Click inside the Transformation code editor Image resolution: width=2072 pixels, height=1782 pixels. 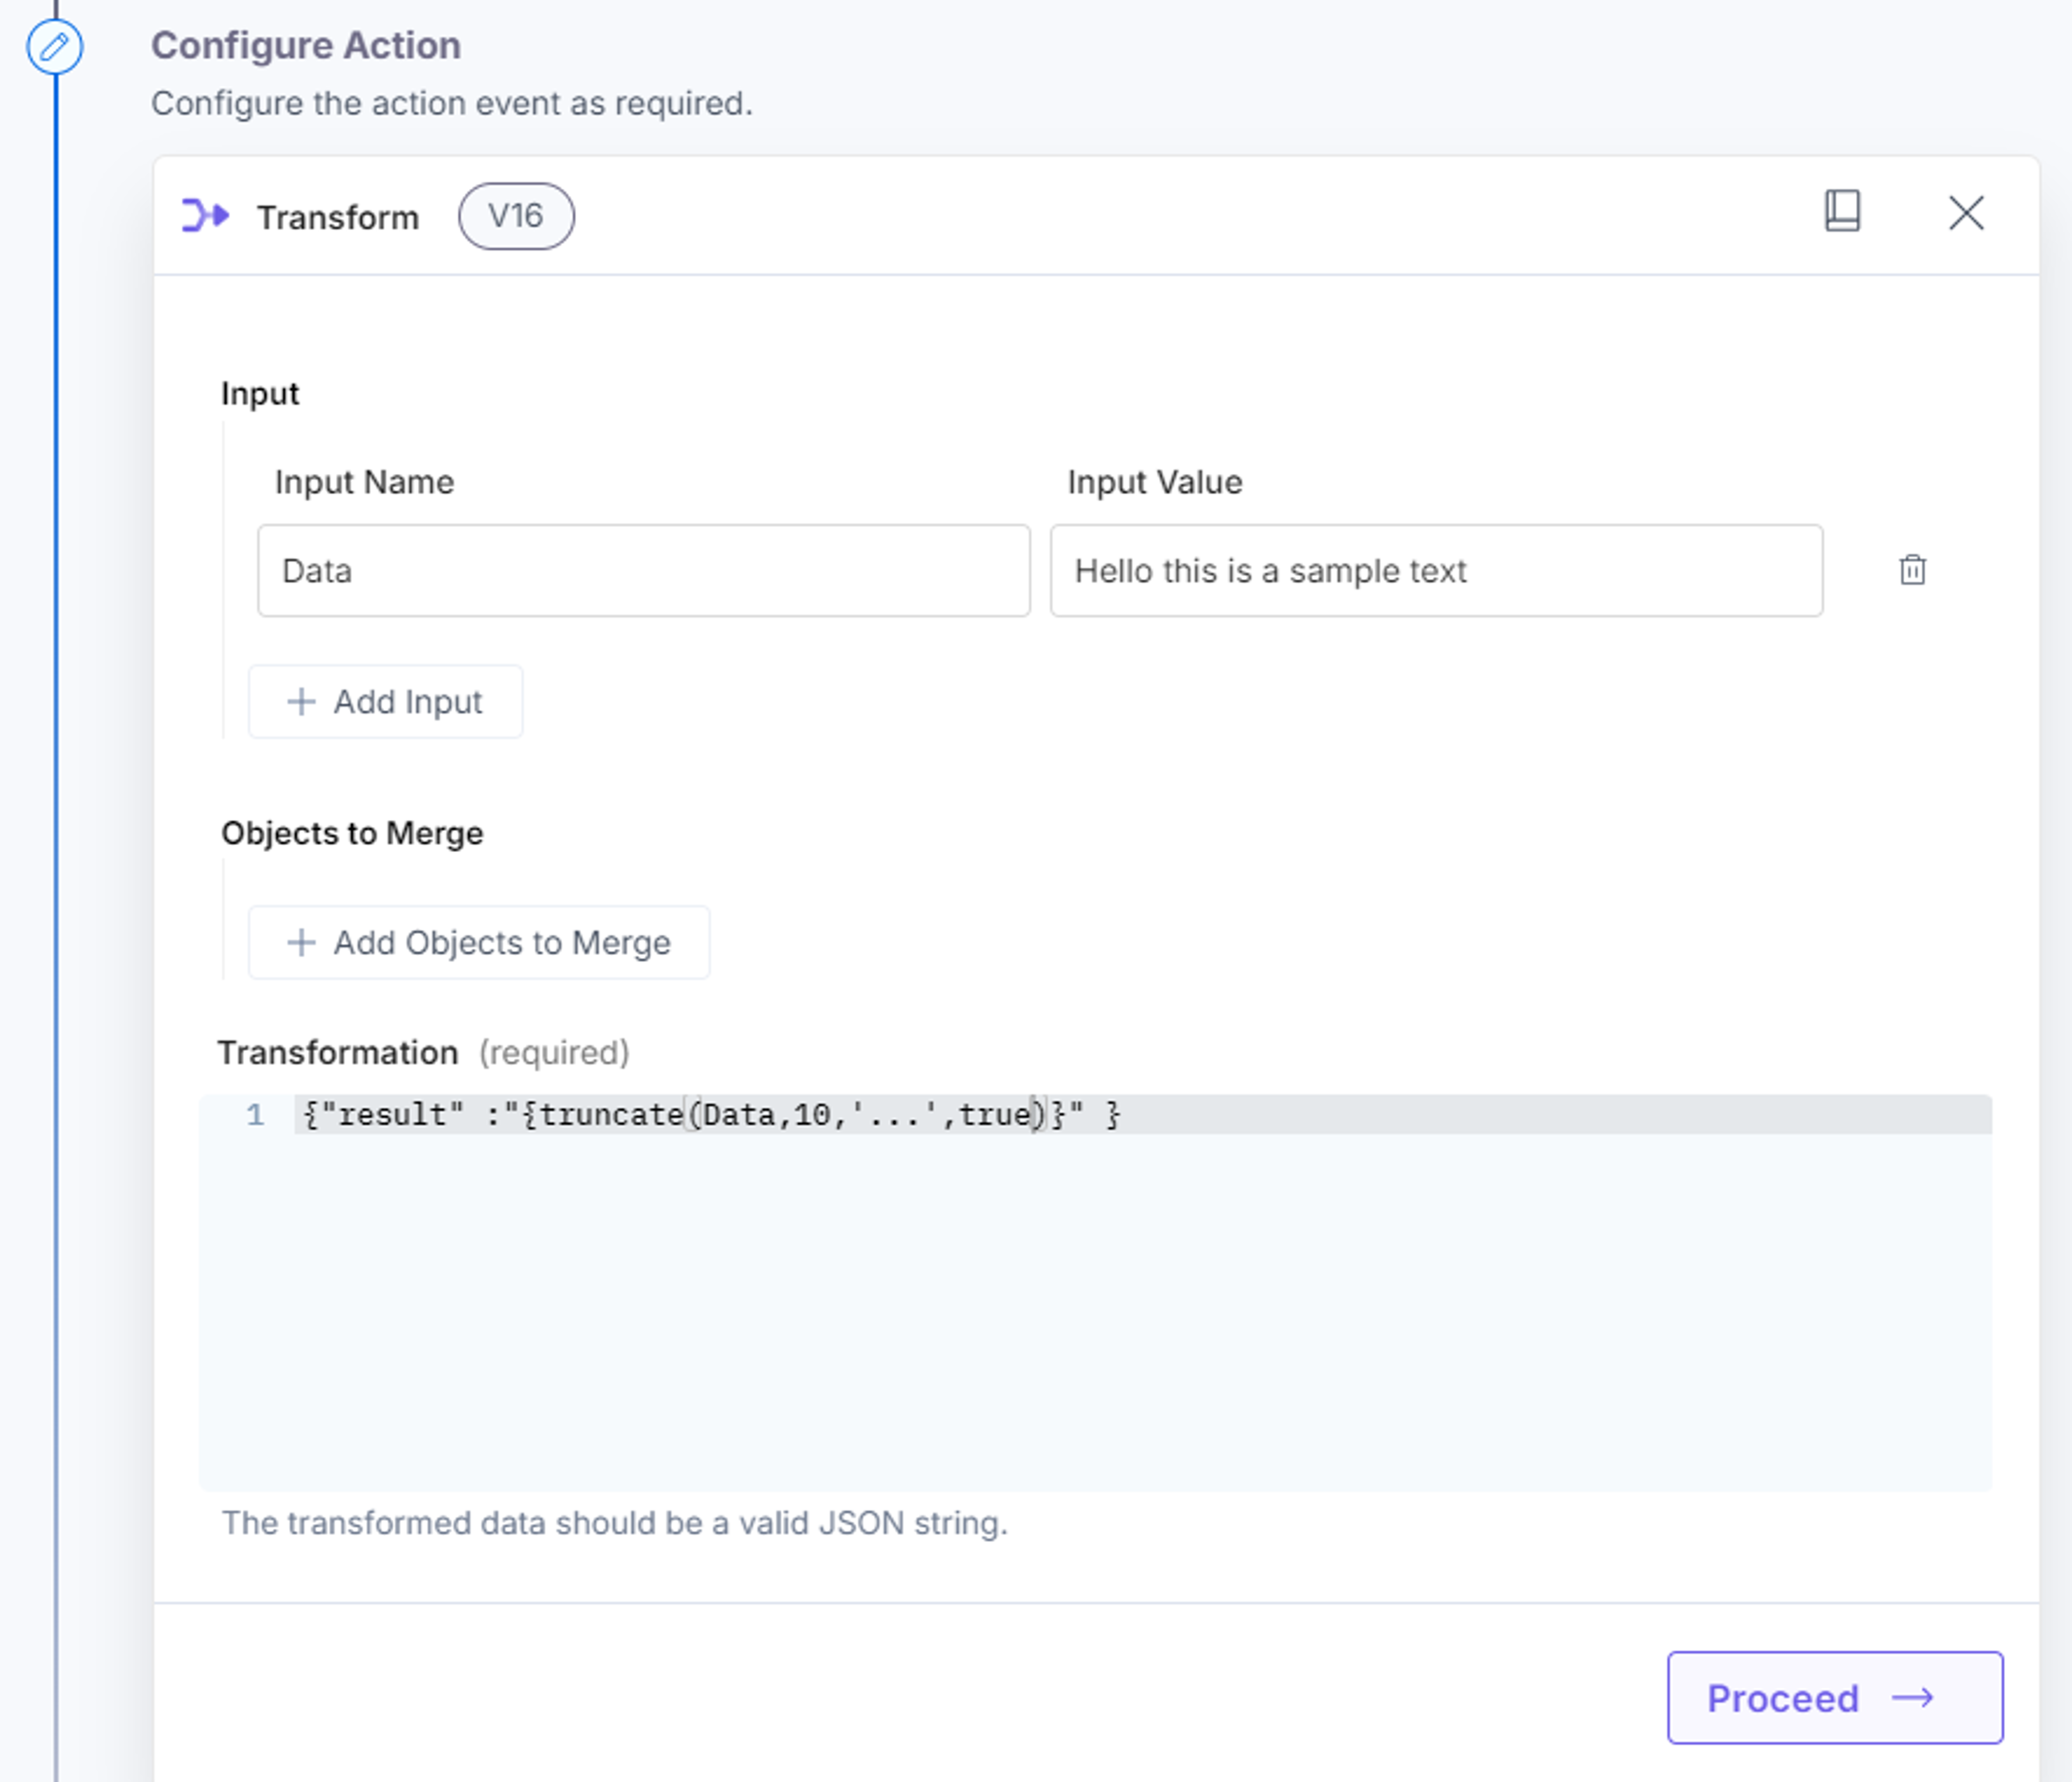click(x=1095, y=1292)
